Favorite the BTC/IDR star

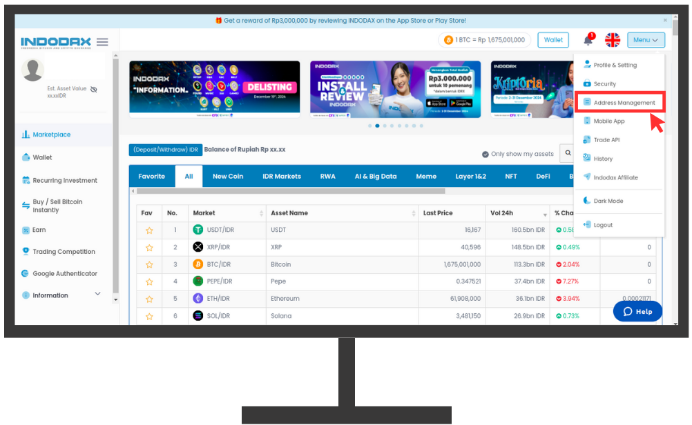[149, 264]
